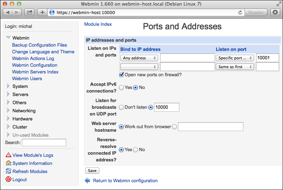Select No for Reverse-resolve connected IP address
Screen dimensions: 283x190
tap(135, 150)
